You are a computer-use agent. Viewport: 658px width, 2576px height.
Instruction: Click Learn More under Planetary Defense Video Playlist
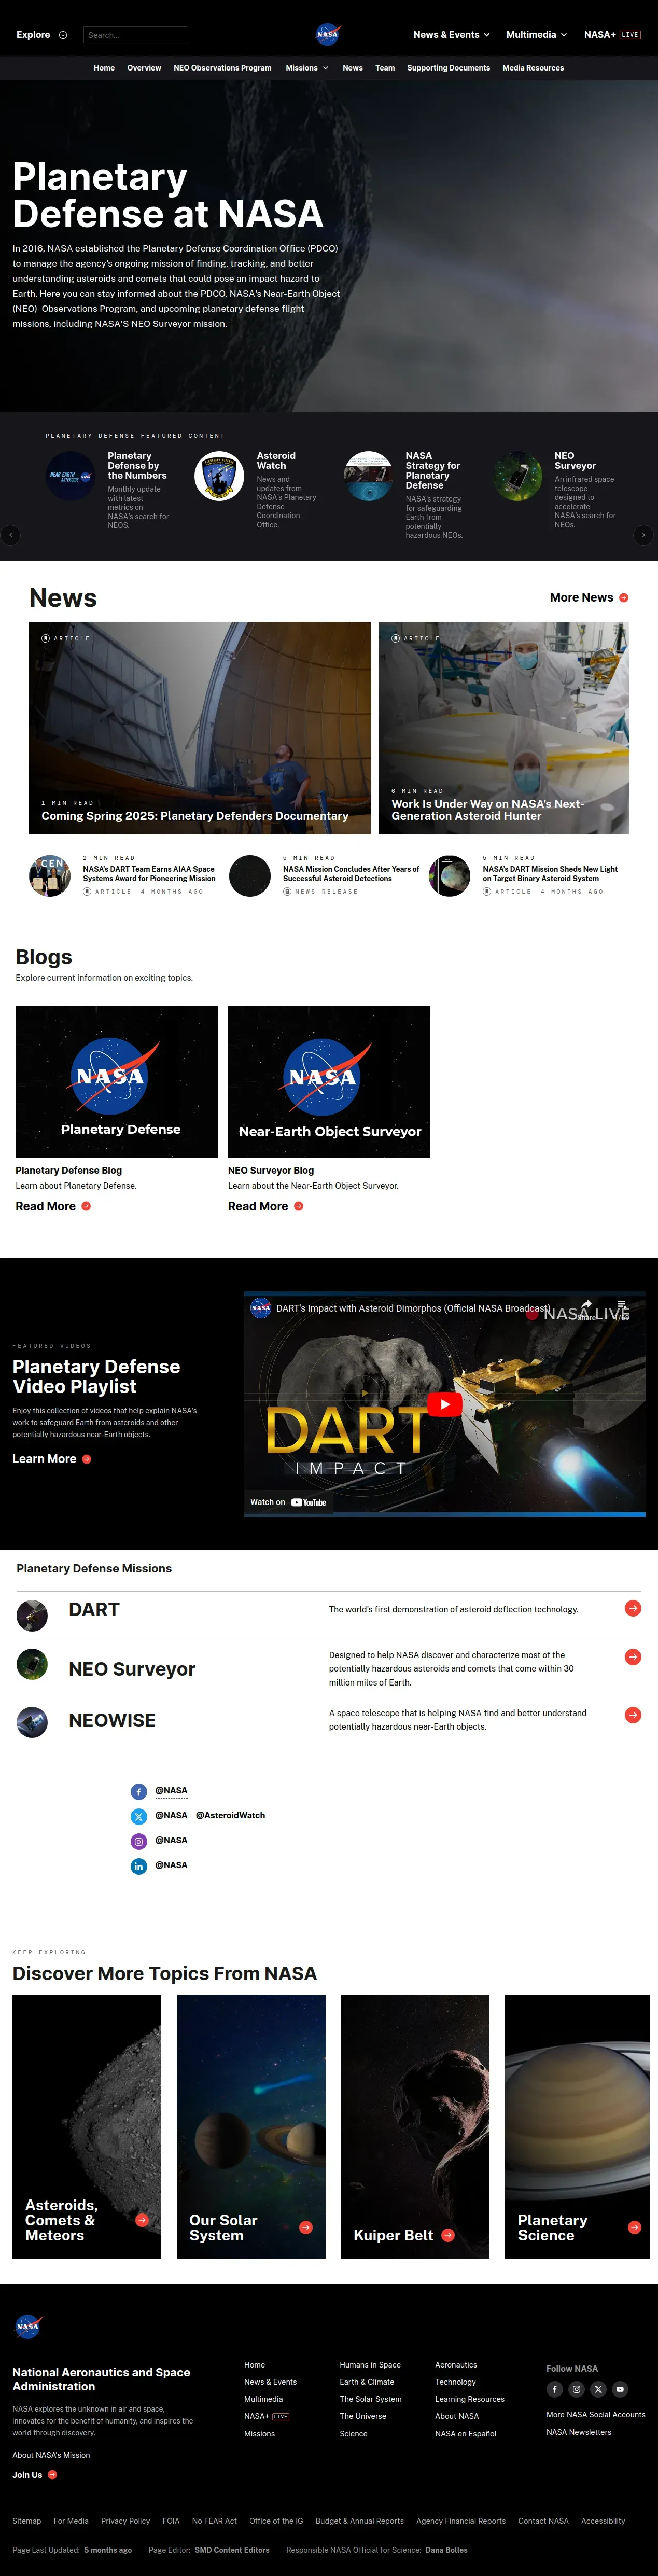[x=52, y=1459]
